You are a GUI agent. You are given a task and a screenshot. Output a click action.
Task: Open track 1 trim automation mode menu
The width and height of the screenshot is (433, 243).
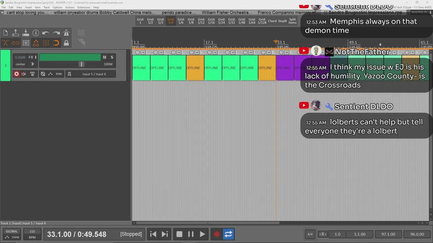click(x=59, y=74)
